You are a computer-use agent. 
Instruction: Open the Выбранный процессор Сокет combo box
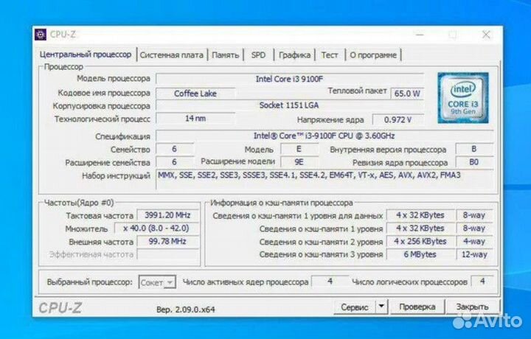157,282
